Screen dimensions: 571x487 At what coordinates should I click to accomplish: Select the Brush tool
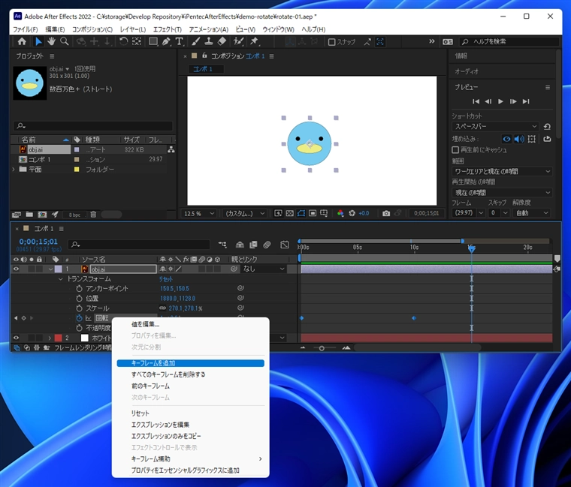pos(196,42)
